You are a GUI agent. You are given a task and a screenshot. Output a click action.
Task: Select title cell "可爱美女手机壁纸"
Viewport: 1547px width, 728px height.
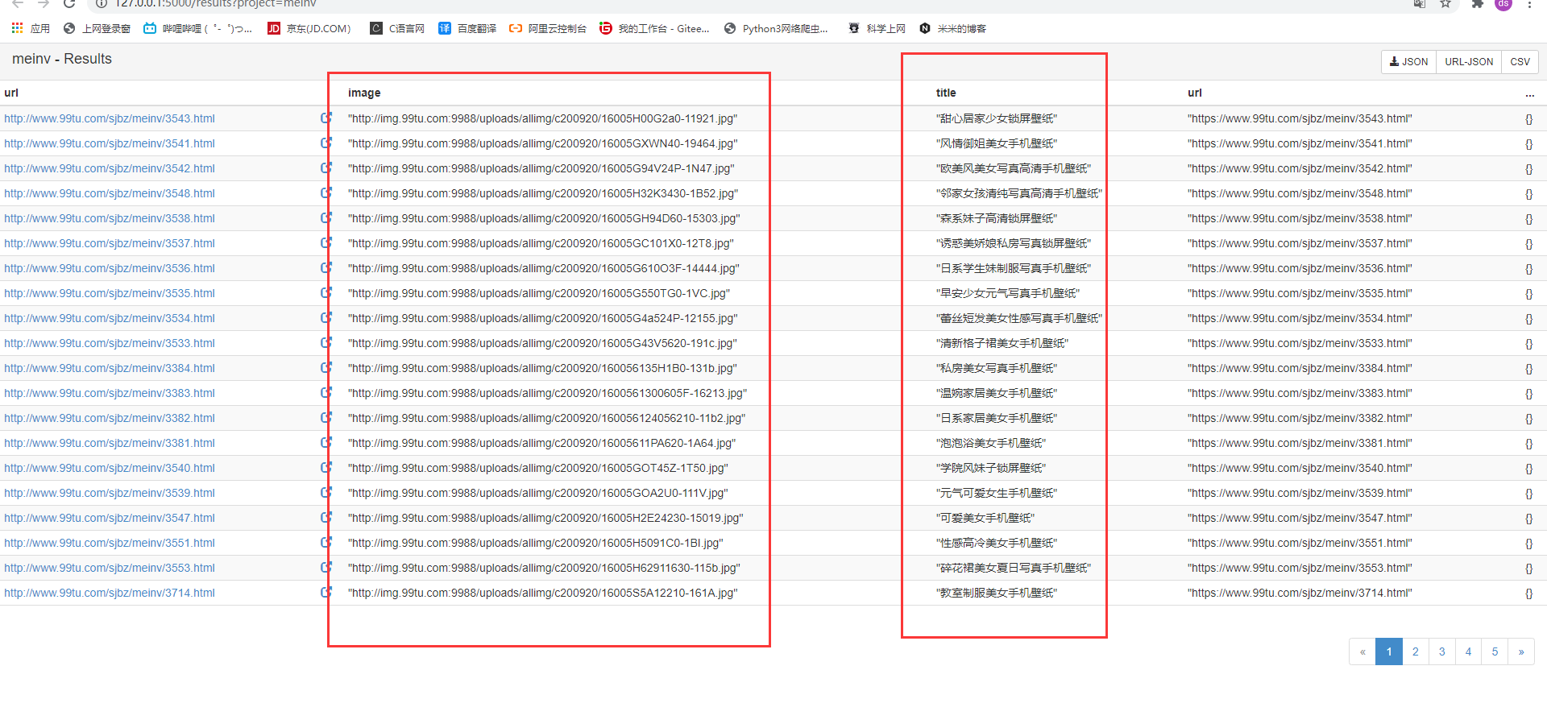(985, 518)
